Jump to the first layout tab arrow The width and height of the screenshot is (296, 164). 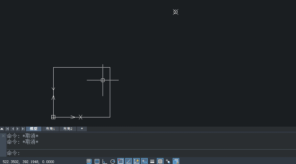pos(8,129)
